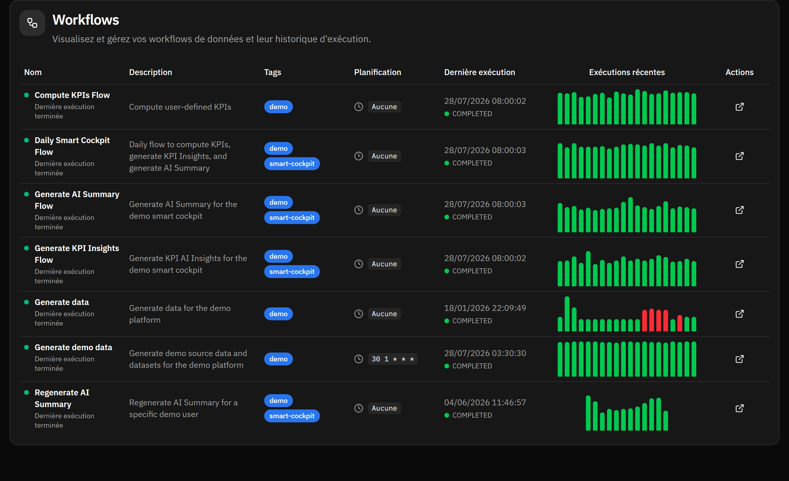Open Generate KPI Insights Flow external link icon
Viewport: 789px width, 481px height.
point(739,264)
